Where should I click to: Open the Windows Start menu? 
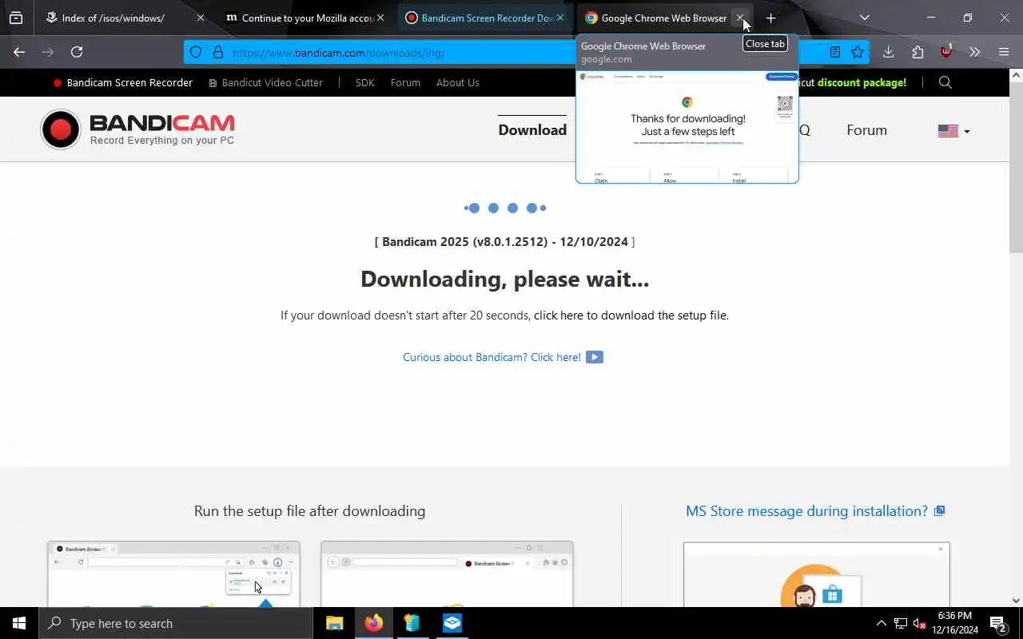(19, 623)
